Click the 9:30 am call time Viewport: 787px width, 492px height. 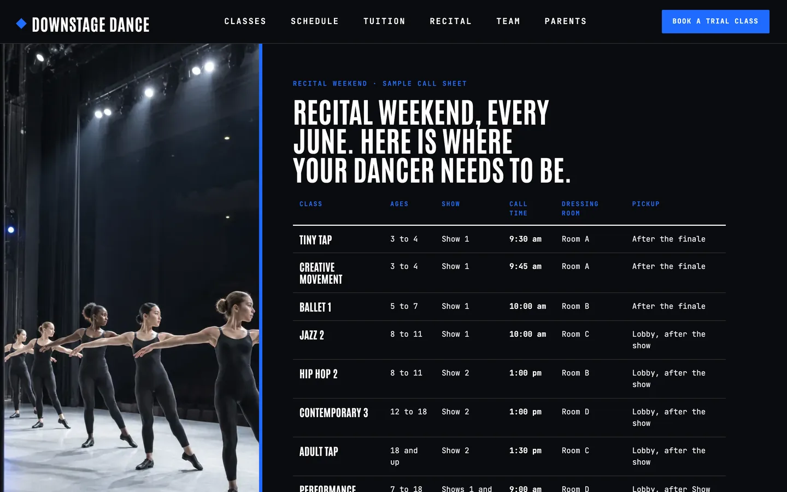pyautogui.click(x=525, y=239)
